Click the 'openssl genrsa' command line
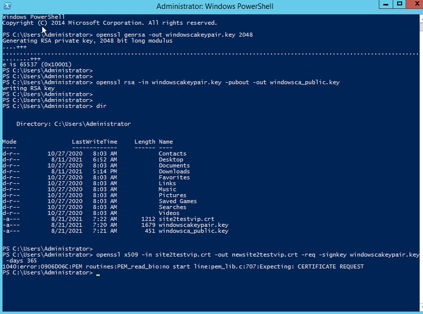The width and height of the screenshot is (423, 314). coord(127,35)
